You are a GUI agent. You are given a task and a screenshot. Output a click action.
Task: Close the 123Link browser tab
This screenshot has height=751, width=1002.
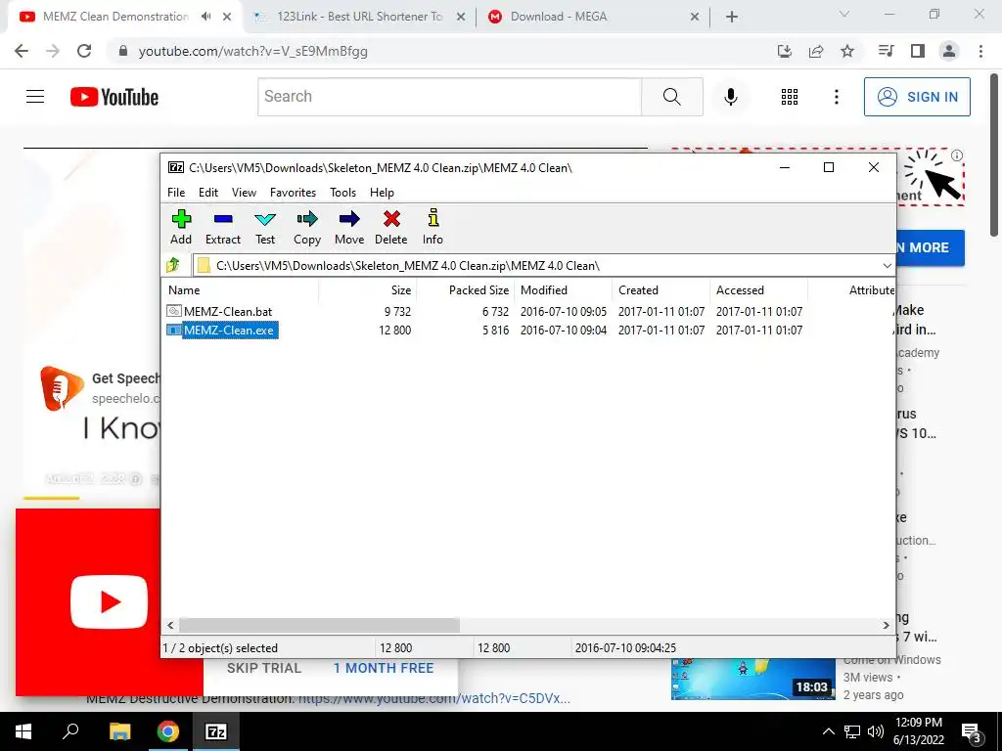460,18
